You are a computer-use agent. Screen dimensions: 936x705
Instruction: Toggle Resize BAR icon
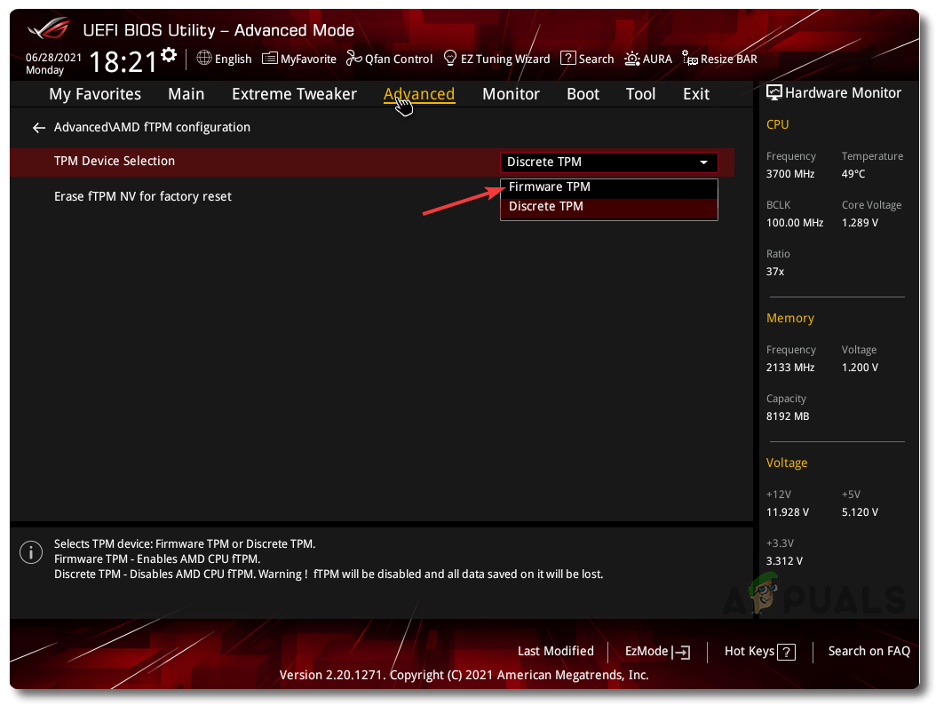(x=689, y=58)
